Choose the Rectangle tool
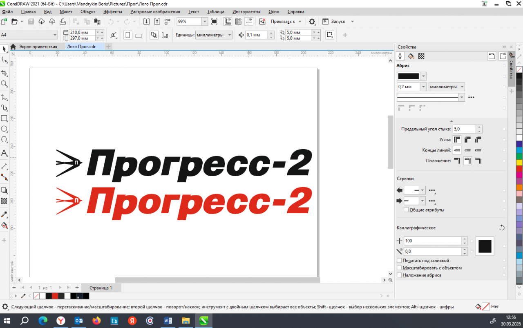Image resolution: width=523 pixels, height=328 pixels. (4, 118)
